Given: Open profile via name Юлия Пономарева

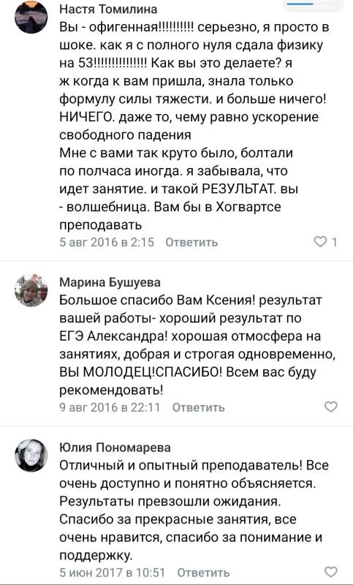Looking at the screenshot, I should click(115, 448).
